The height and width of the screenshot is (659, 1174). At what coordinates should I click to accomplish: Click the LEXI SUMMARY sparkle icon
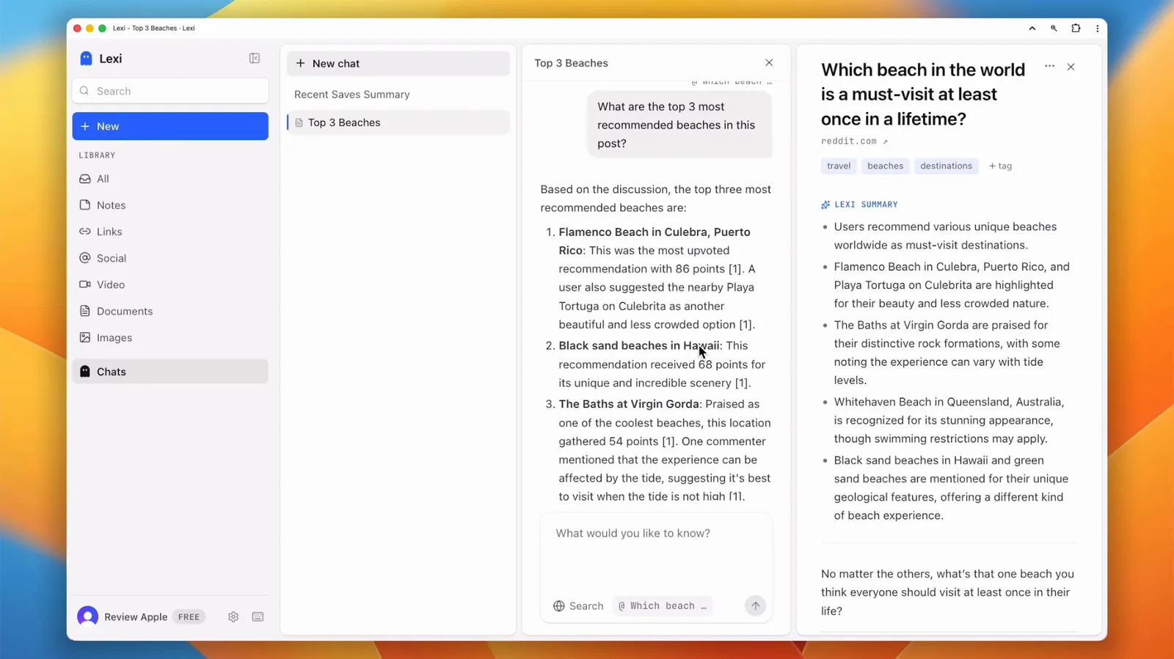coord(825,205)
